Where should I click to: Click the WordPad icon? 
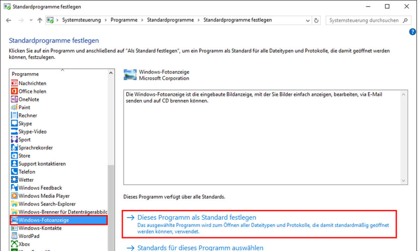click(14, 236)
